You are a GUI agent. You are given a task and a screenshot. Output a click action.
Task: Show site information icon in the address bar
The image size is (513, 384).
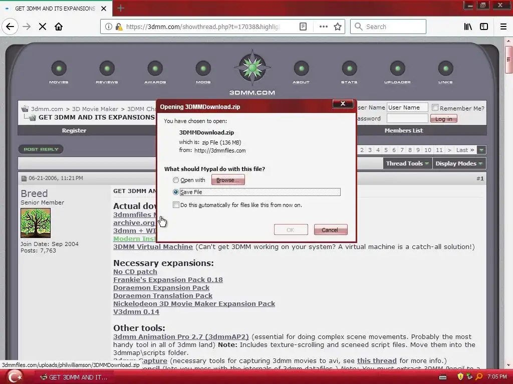coord(108,26)
